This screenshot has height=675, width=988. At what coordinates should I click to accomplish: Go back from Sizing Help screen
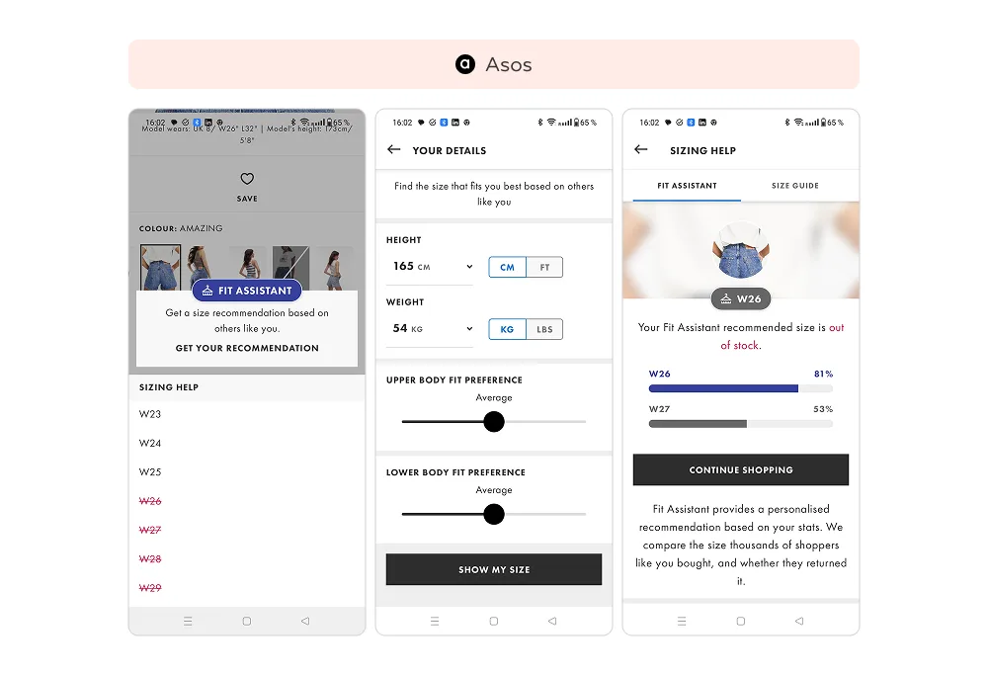pos(641,149)
